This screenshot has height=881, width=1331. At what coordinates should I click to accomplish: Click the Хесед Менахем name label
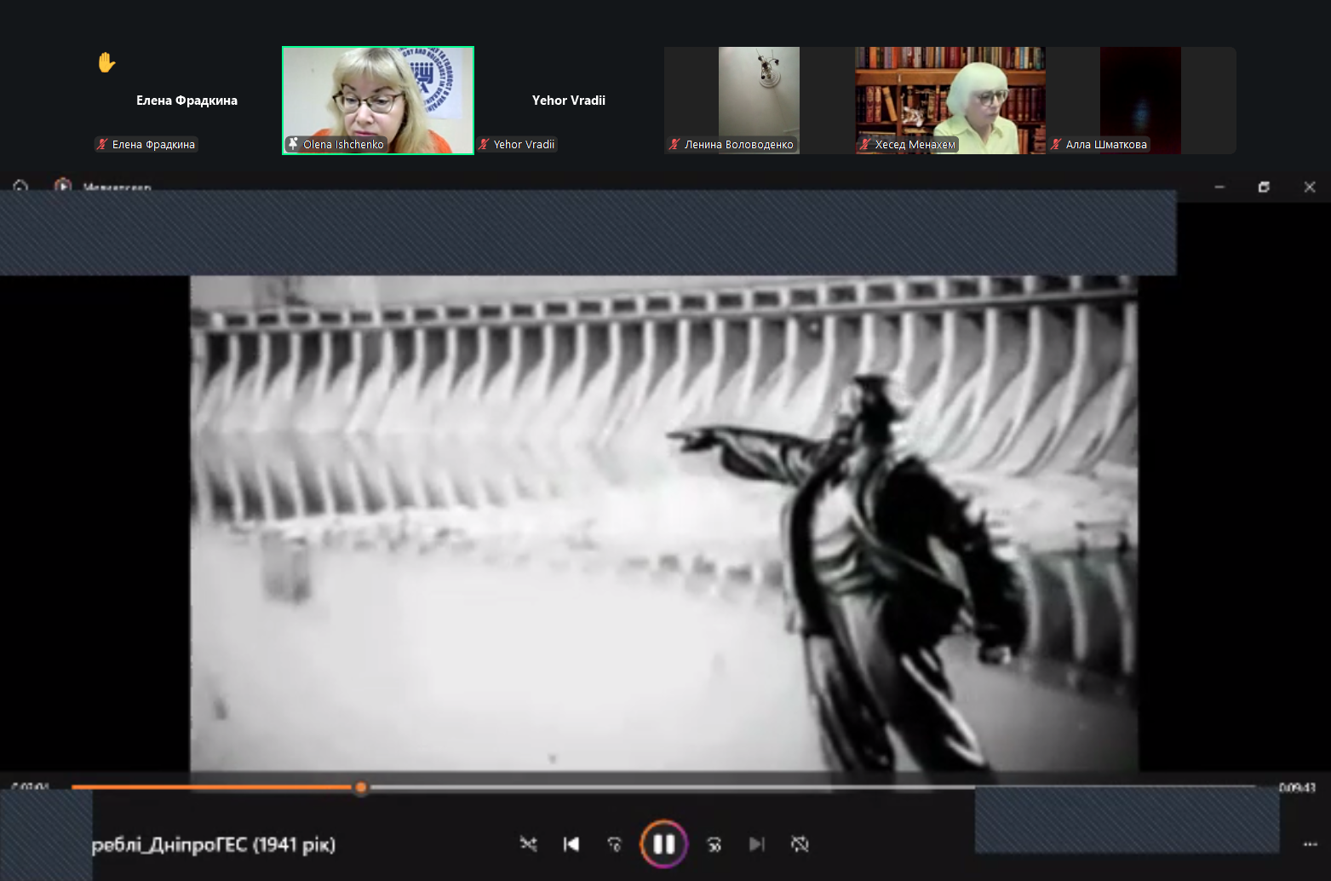(x=915, y=145)
